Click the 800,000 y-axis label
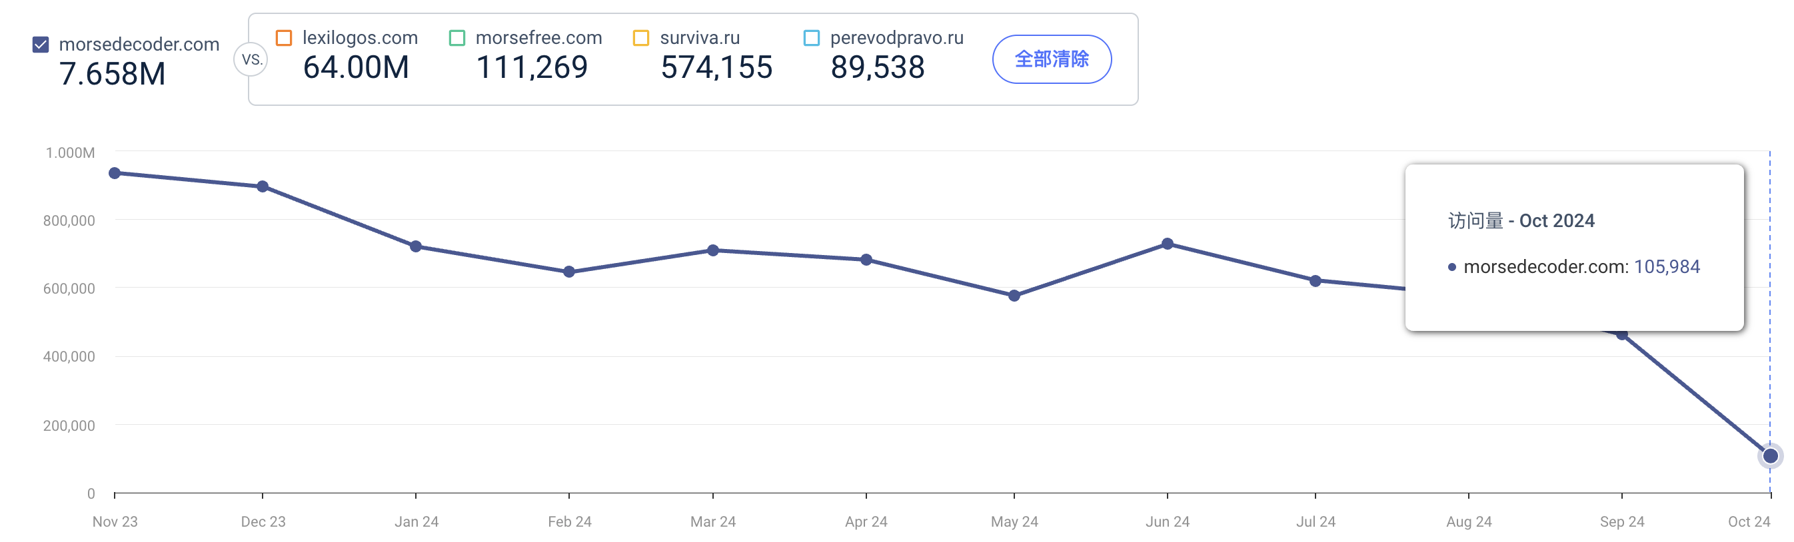1794x542 pixels. tap(69, 220)
